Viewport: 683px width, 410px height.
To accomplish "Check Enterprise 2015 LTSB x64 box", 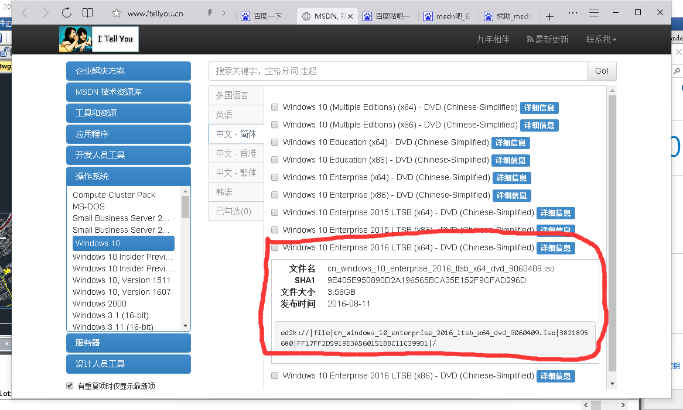I will (275, 212).
